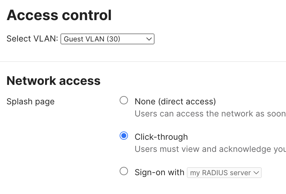Click the "Network access" section heading
The image size is (286, 194).
coord(53,81)
